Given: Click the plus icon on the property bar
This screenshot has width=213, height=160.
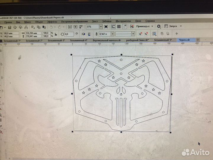Looking at the screenshot, I should pos(177,34).
